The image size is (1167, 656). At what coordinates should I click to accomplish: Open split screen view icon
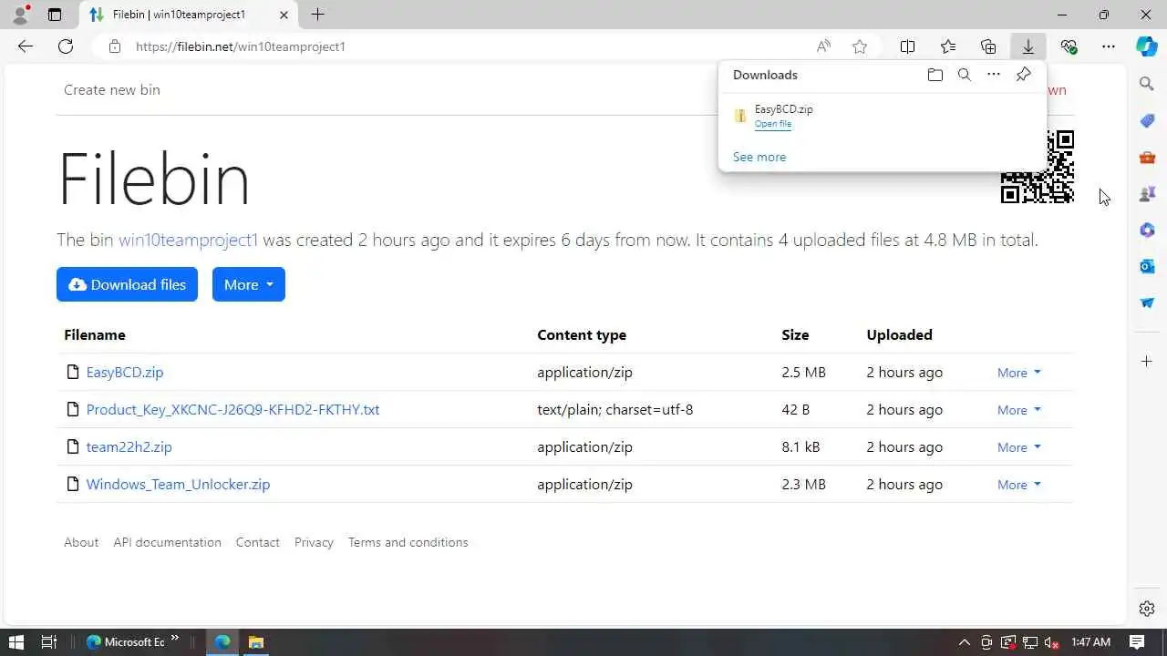click(908, 46)
